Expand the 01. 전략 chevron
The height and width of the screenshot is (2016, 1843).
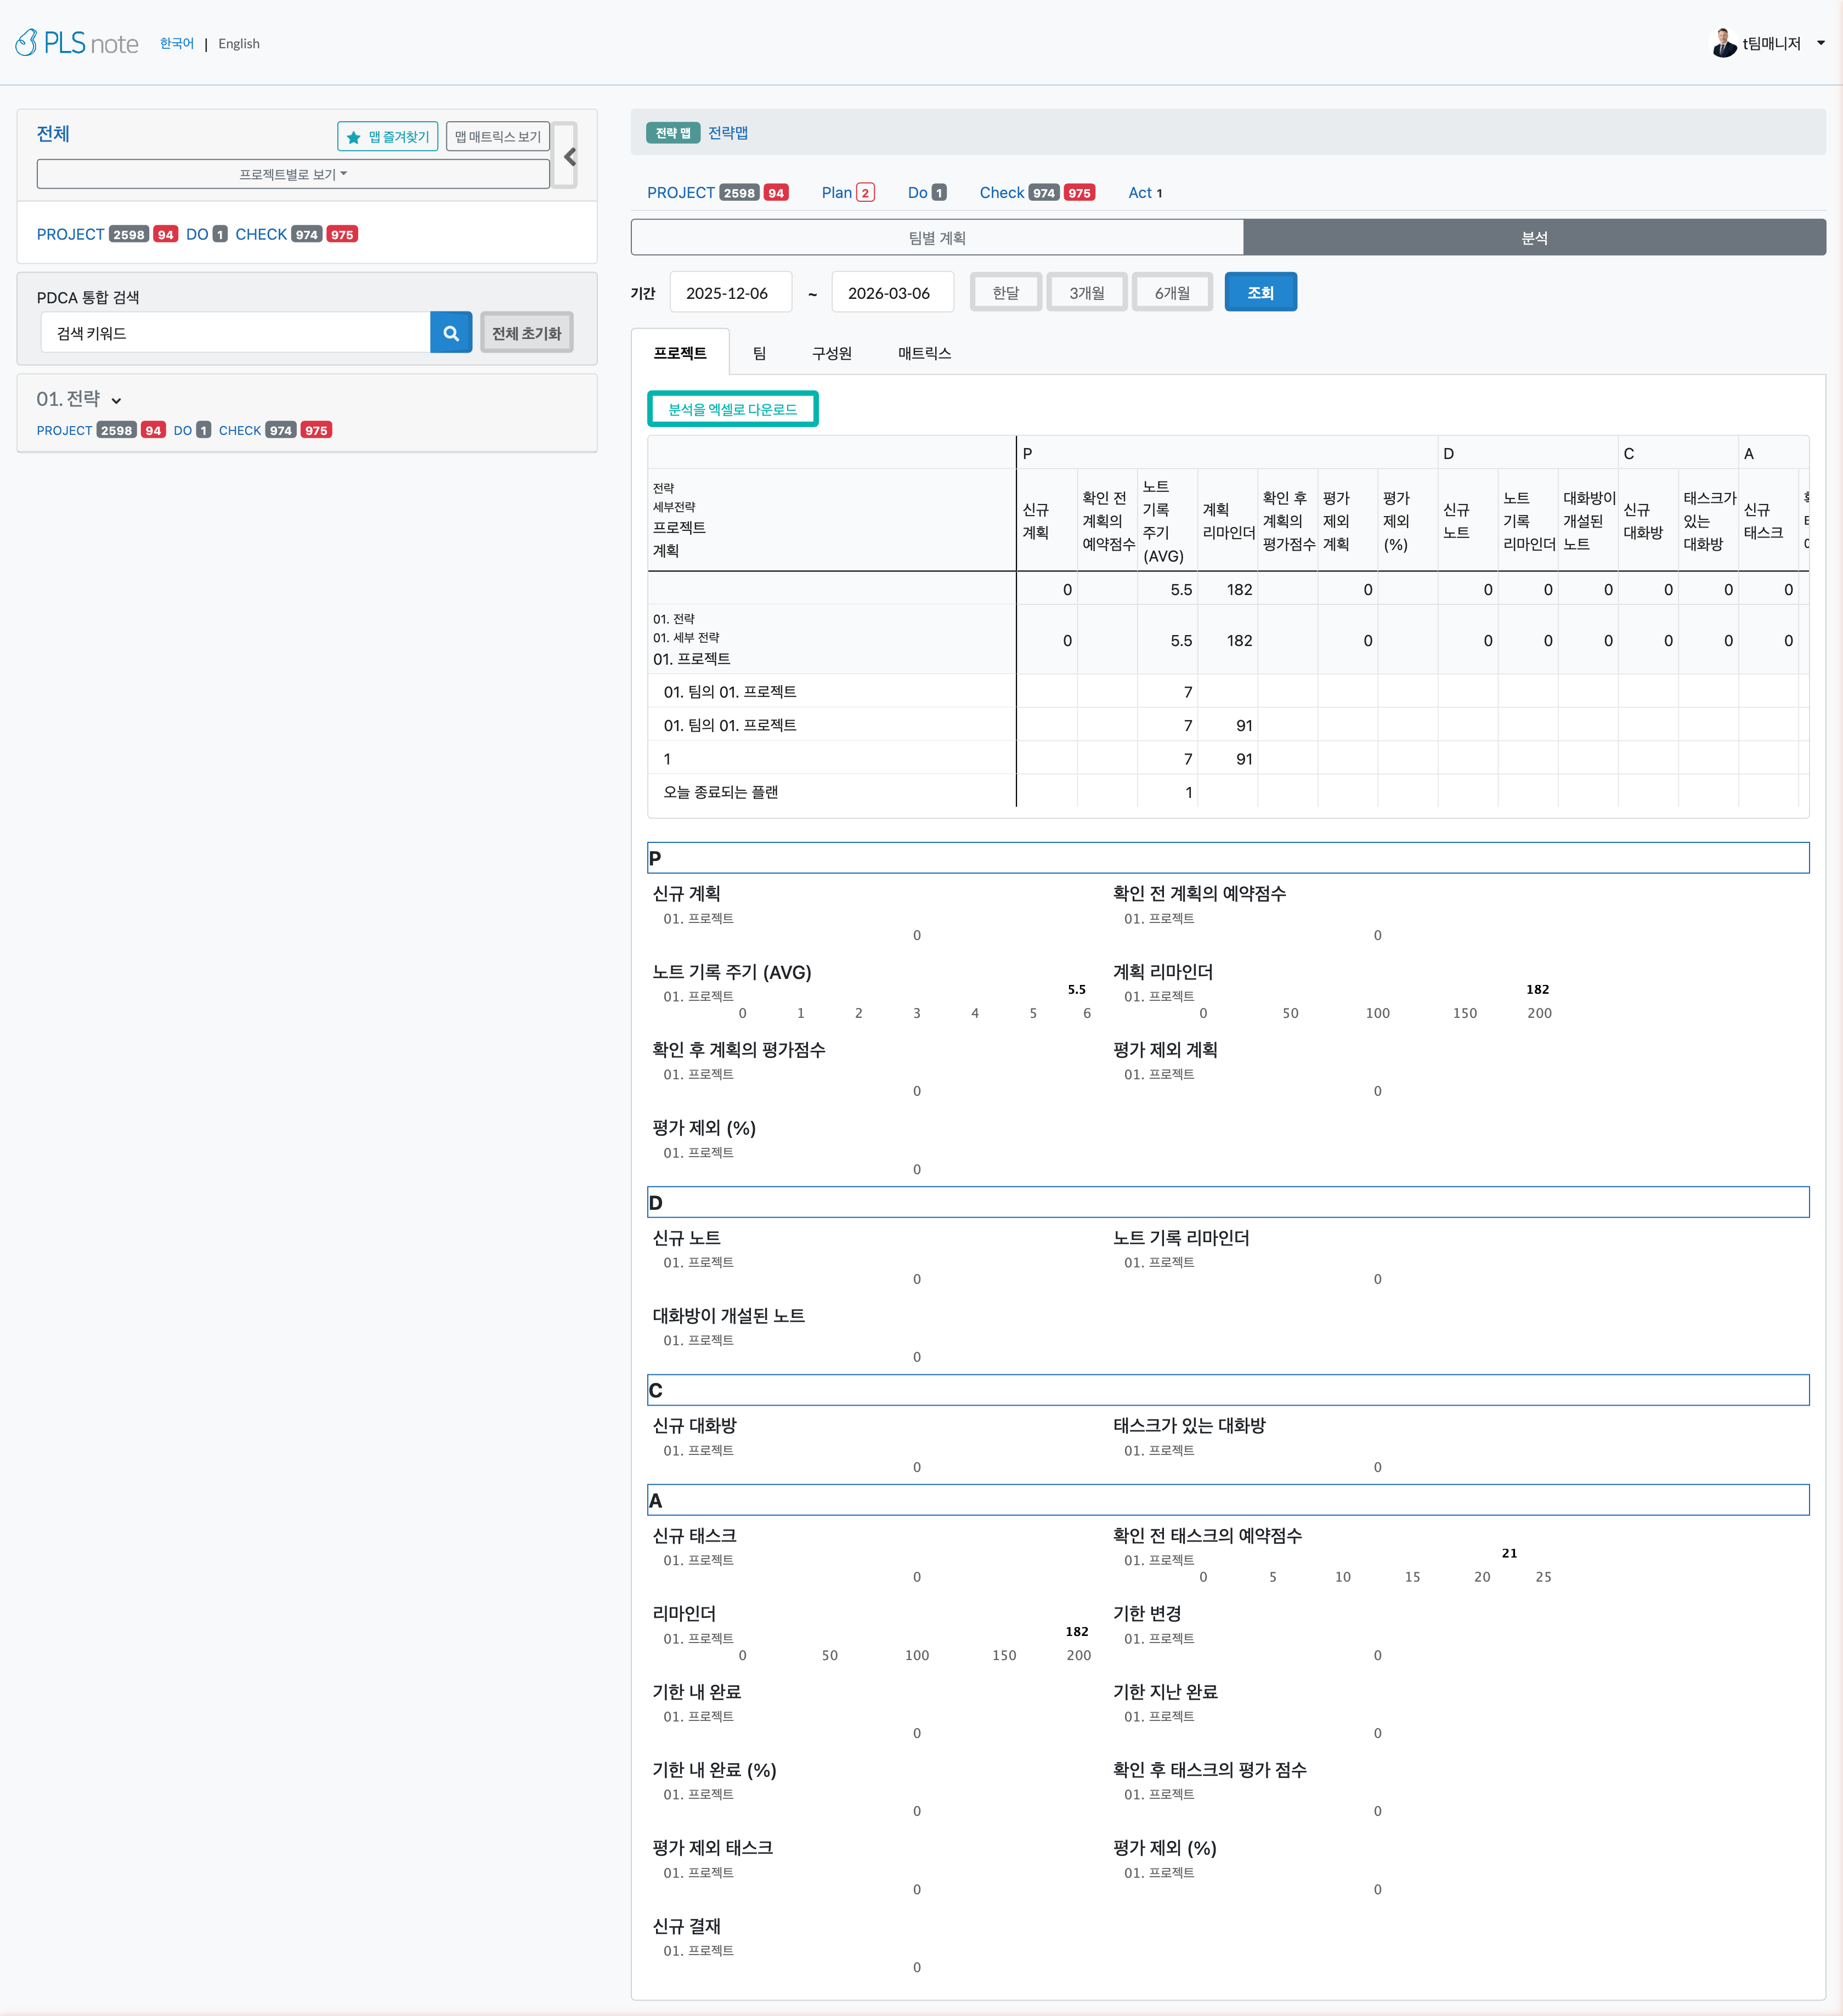tap(116, 401)
